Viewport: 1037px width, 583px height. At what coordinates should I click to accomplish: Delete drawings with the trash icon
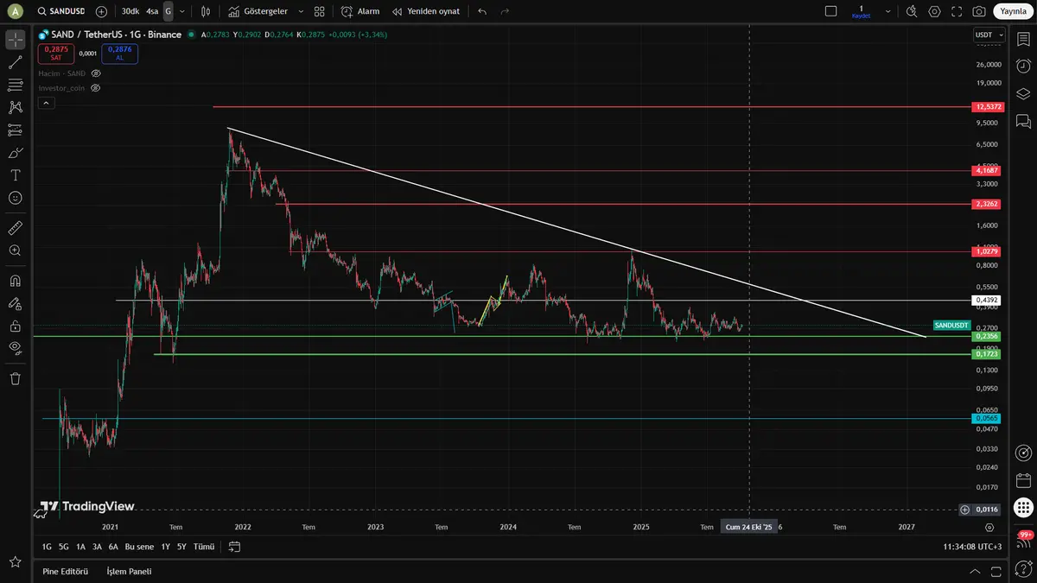click(15, 378)
